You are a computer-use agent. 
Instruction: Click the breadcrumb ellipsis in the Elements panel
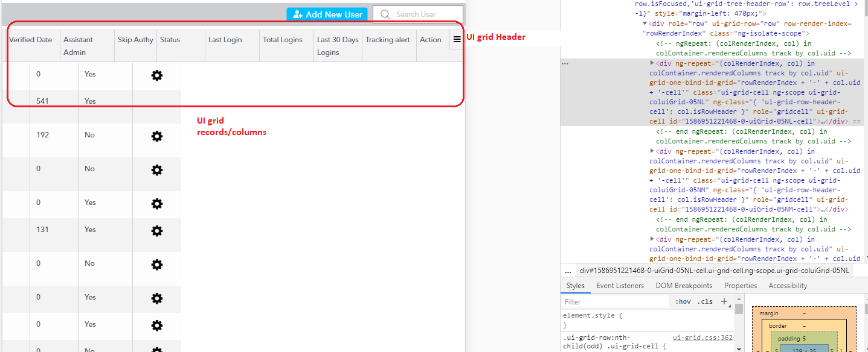568,271
